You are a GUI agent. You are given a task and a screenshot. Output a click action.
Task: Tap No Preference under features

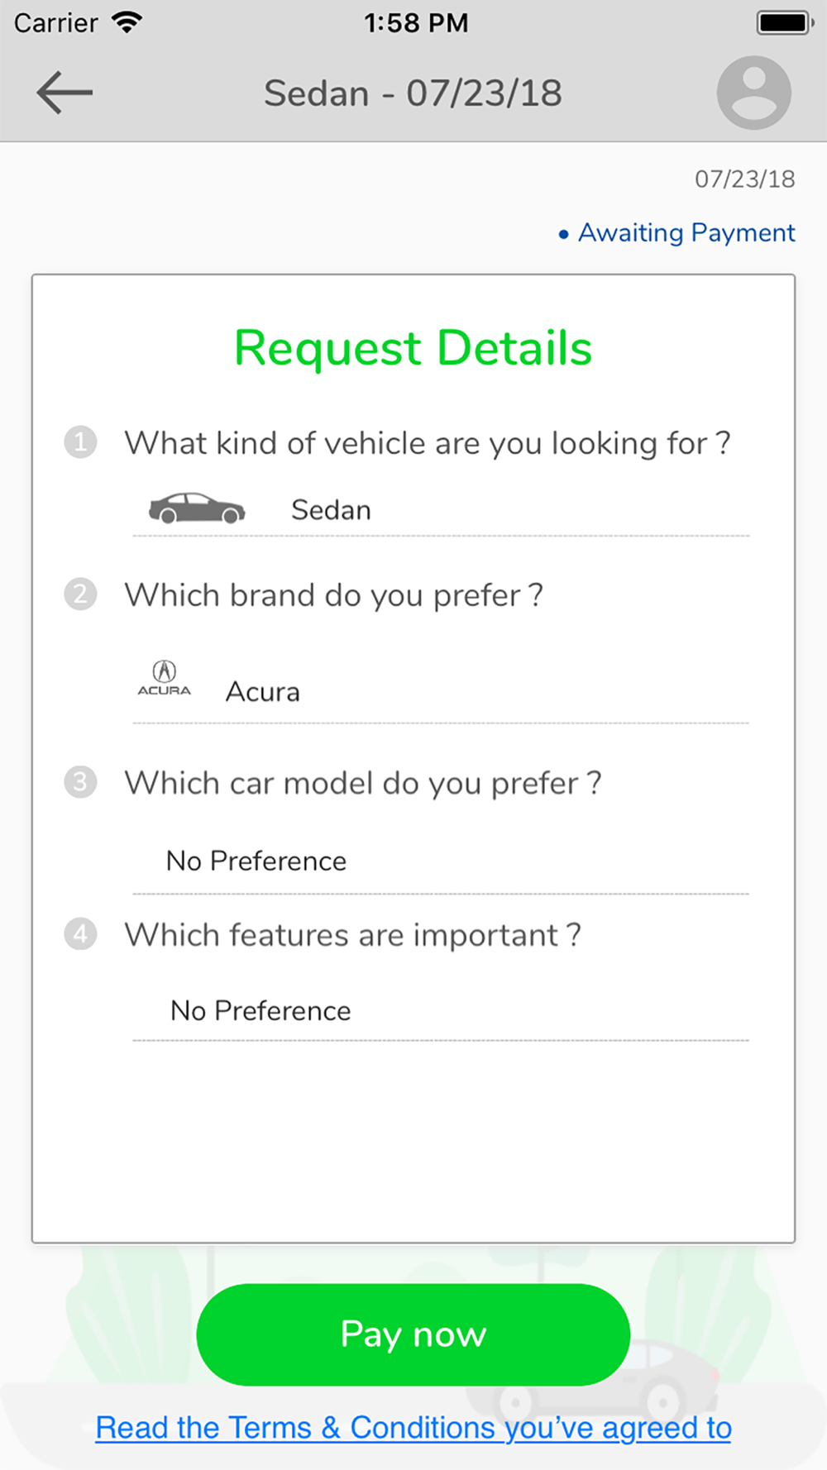[x=261, y=1010]
